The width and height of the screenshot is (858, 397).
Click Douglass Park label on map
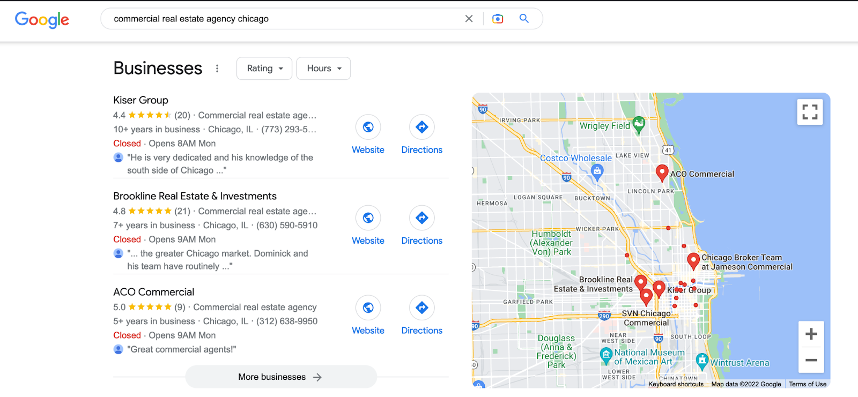pyautogui.click(x=556, y=351)
